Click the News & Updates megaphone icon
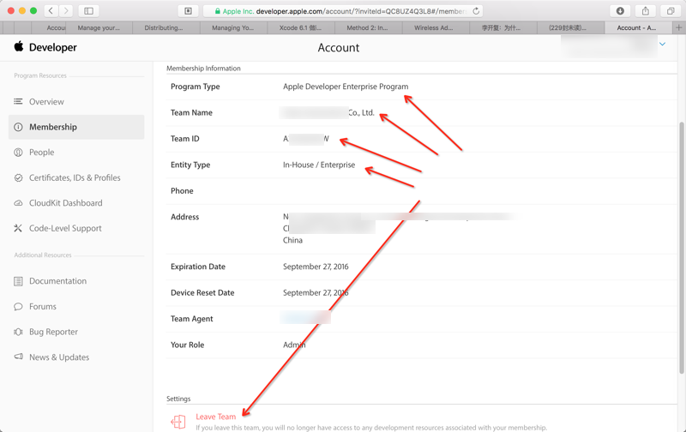686x432 pixels. tap(18, 357)
